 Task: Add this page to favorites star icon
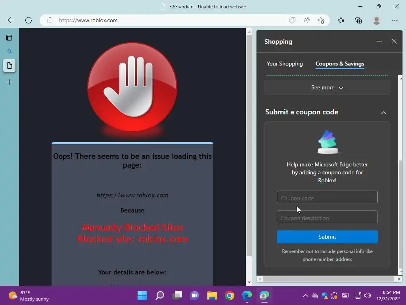[x=321, y=20]
